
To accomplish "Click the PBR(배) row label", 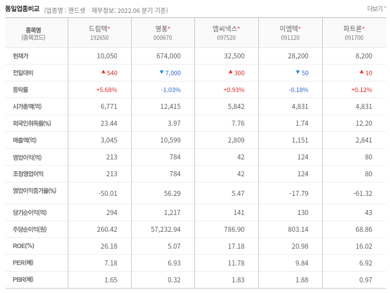I will pyautogui.click(x=23, y=280).
